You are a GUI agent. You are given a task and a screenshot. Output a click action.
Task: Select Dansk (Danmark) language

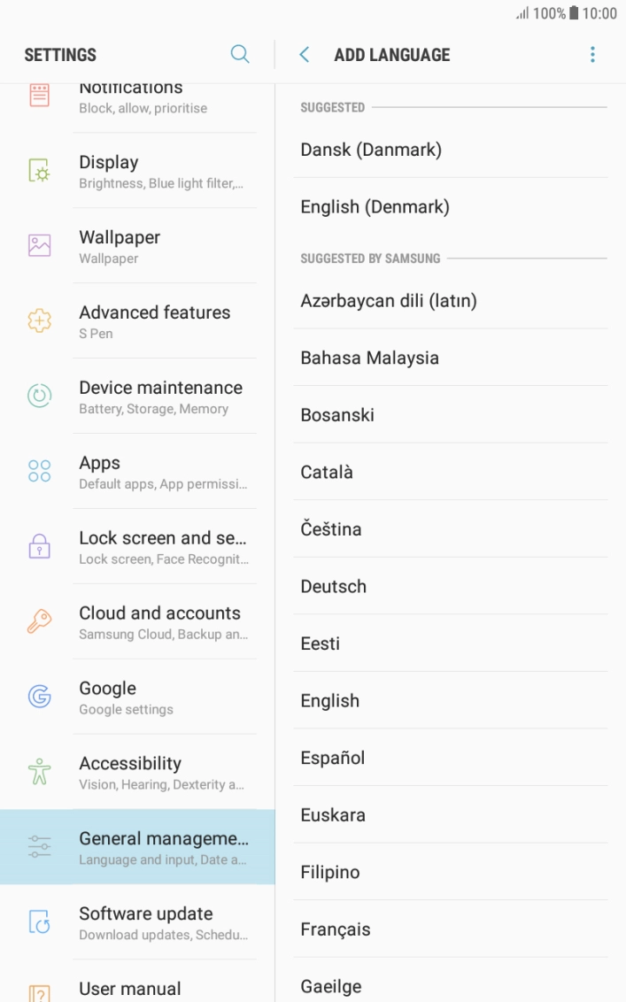coord(371,150)
